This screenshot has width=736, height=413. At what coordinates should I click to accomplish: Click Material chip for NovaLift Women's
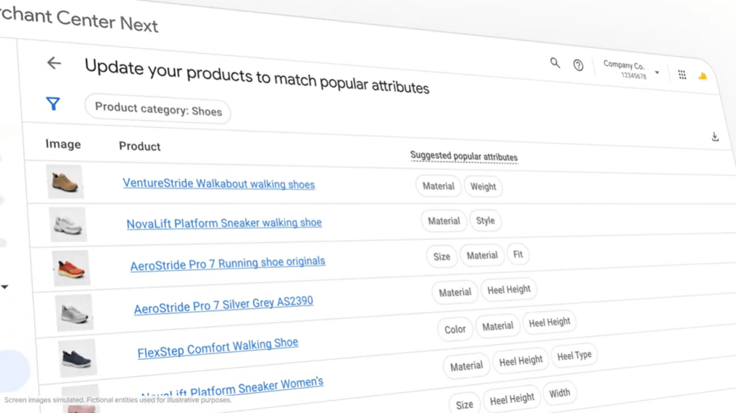(x=466, y=366)
